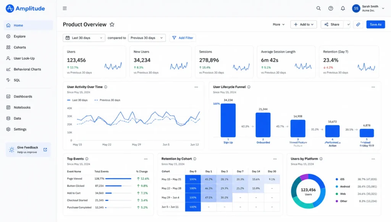Click the Checkout Started event row

pos(108,200)
